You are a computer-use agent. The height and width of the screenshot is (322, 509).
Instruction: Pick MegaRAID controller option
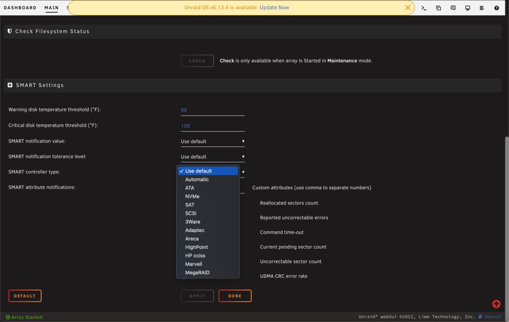pyautogui.click(x=208, y=272)
